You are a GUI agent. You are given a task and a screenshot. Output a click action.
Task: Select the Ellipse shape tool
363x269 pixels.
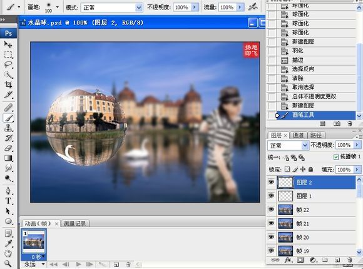(x=8, y=221)
